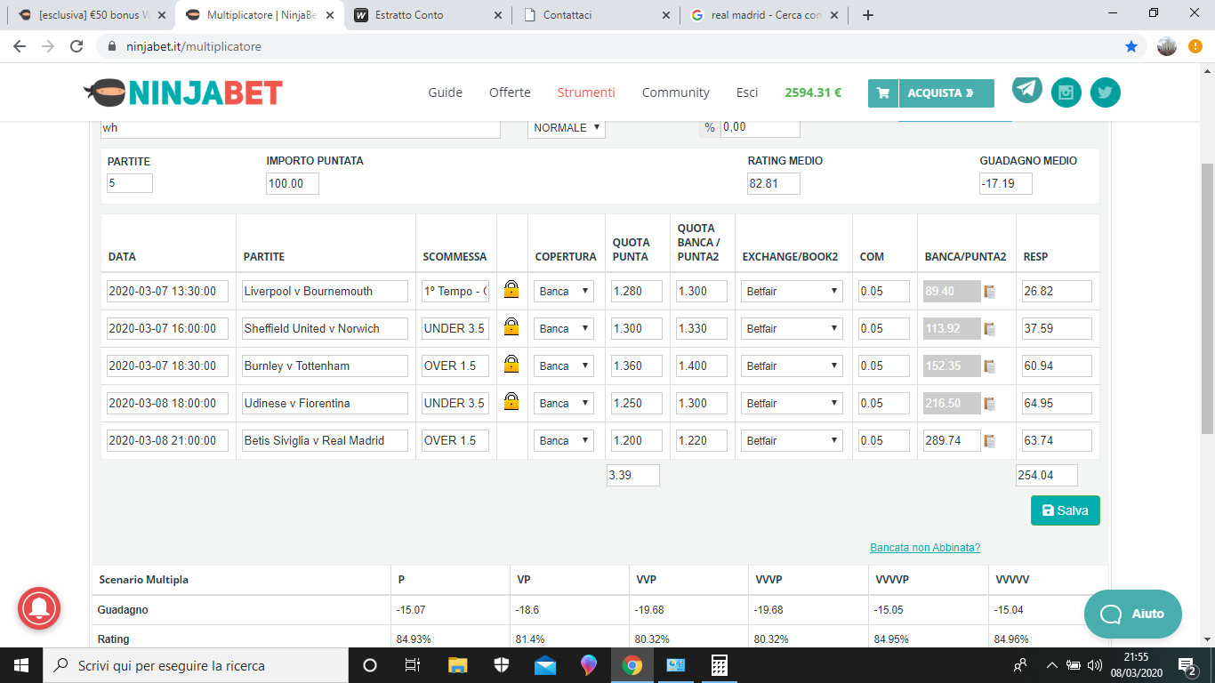Open Betfair exchange dropdown for Udinese row

pos(792,403)
